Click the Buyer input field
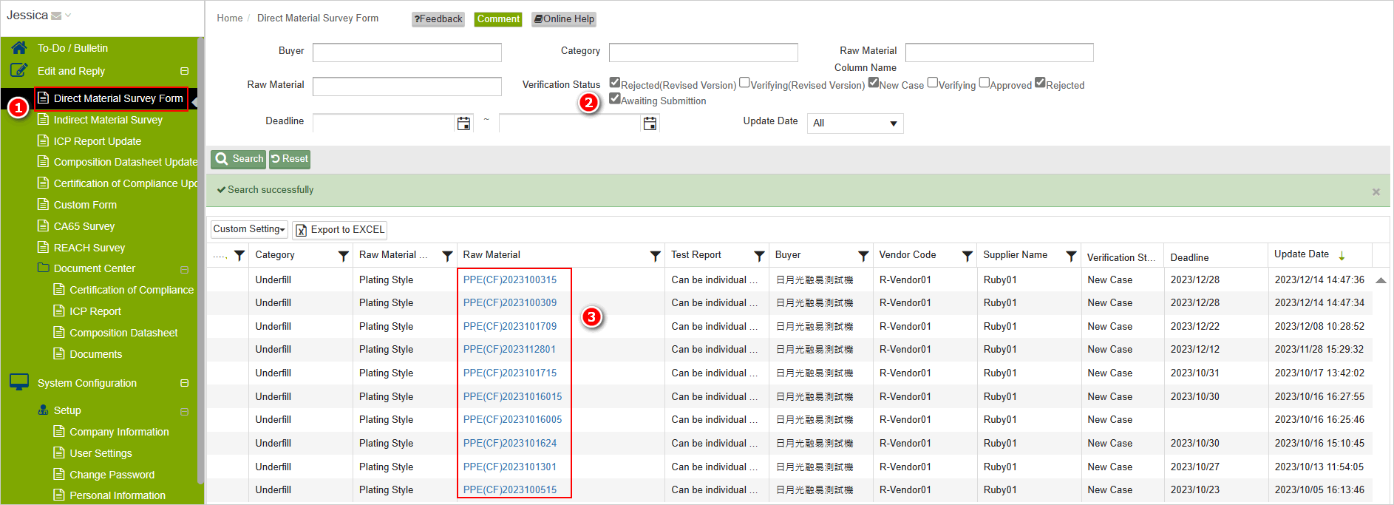Image resolution: width=1394 pixels, height=505 pixels. (x=407, y=52)
